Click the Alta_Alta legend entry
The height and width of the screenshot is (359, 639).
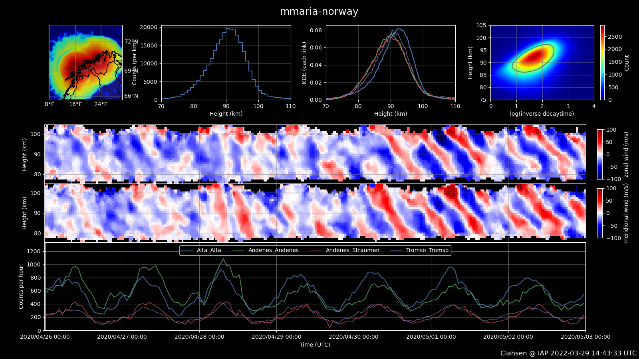(201, 251)
